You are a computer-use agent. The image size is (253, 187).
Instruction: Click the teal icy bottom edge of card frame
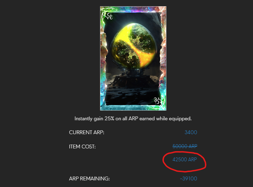[x=133, y=107]
